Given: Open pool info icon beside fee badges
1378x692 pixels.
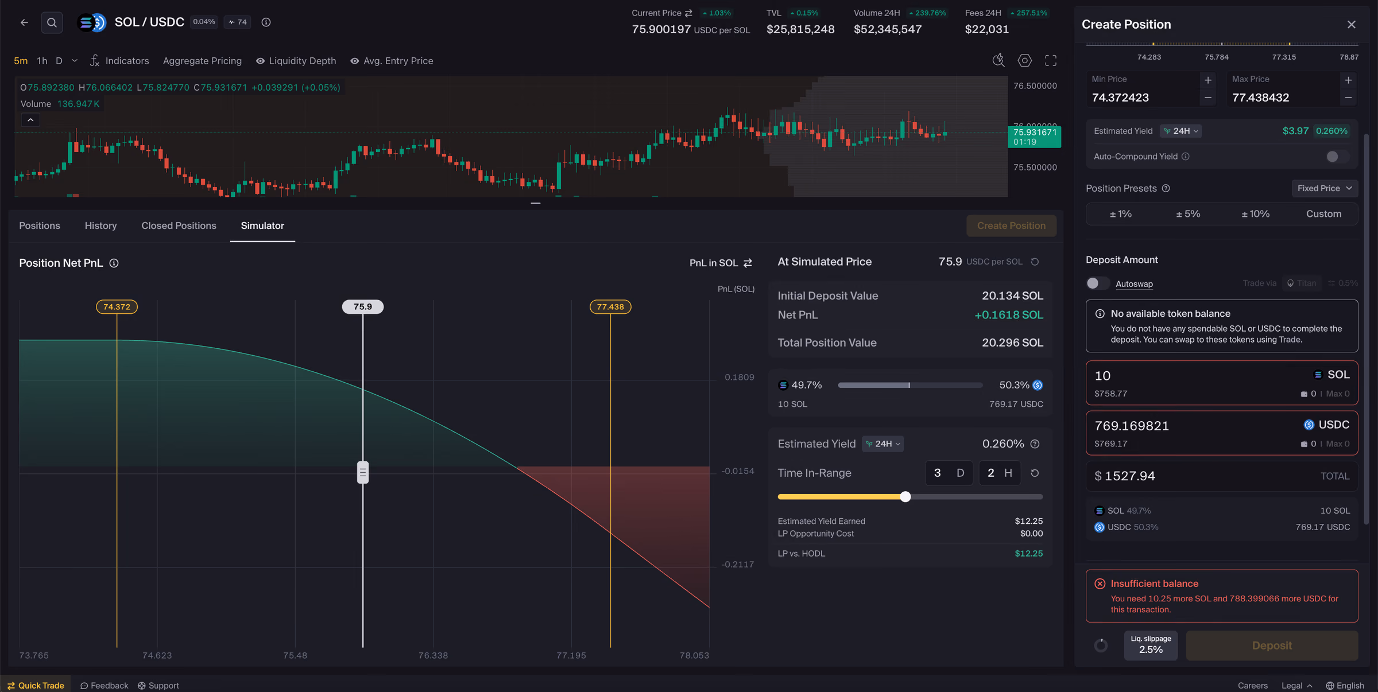Looking at the screenshot, I should [x=266, y=22].
